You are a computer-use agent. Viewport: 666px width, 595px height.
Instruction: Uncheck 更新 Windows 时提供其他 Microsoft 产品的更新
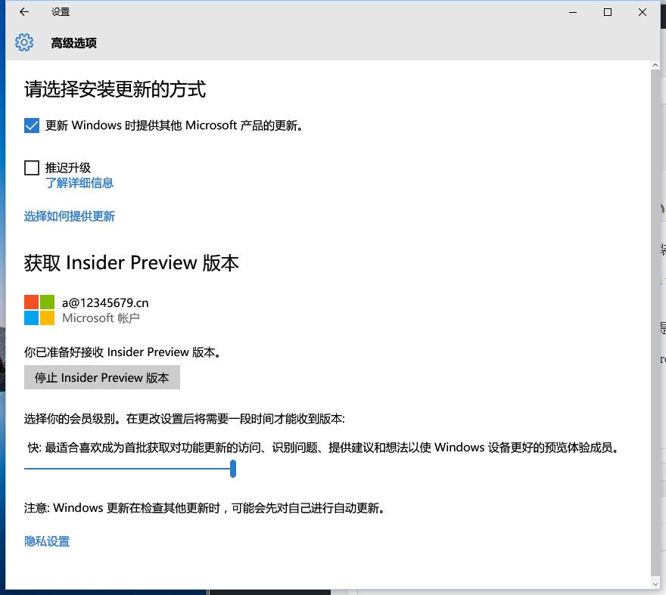32,126
